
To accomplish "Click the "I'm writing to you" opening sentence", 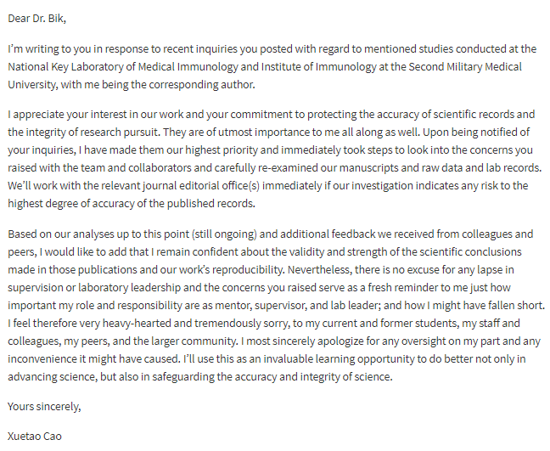I will [x=59, y=50].
